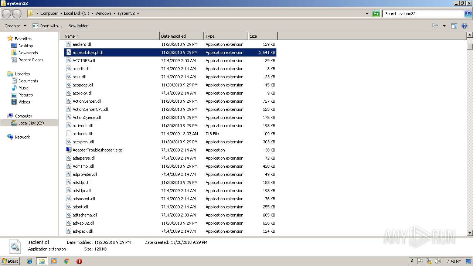
Task: Select advpack.dll file
Action: pyautogui.click(x=170, y=231)
